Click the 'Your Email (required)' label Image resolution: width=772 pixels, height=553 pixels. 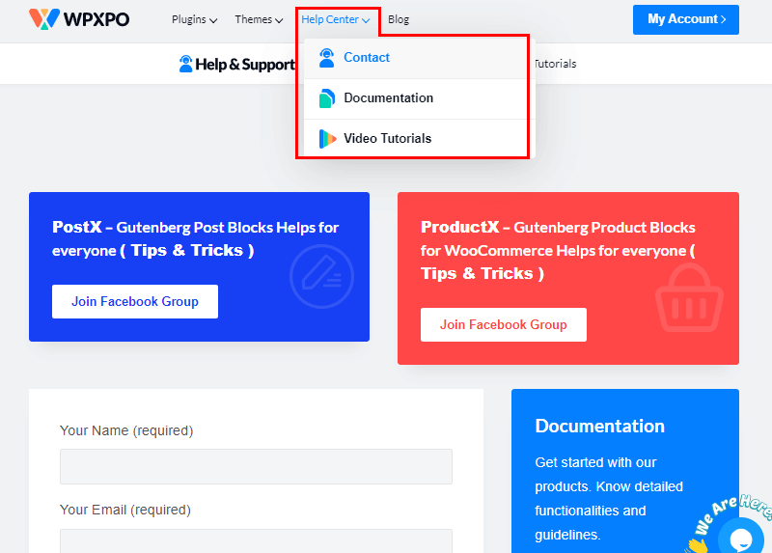pos(125,510)
